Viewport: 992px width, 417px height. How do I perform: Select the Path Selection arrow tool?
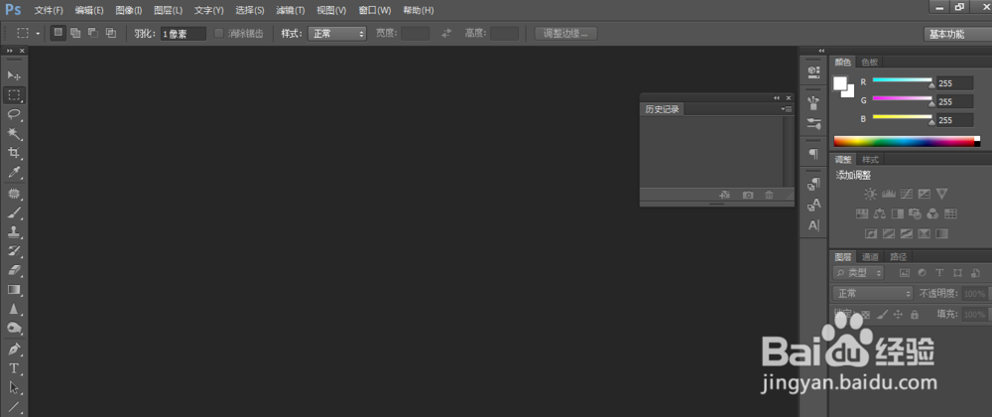tap(14, 388)
